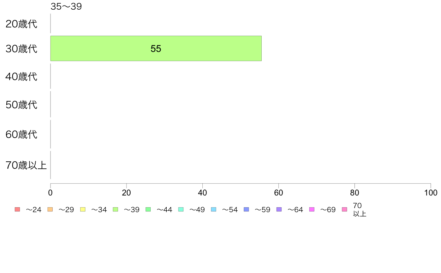Click the purple ~64 legend swatch
This screenshot has width=441, height=273.
279,210
